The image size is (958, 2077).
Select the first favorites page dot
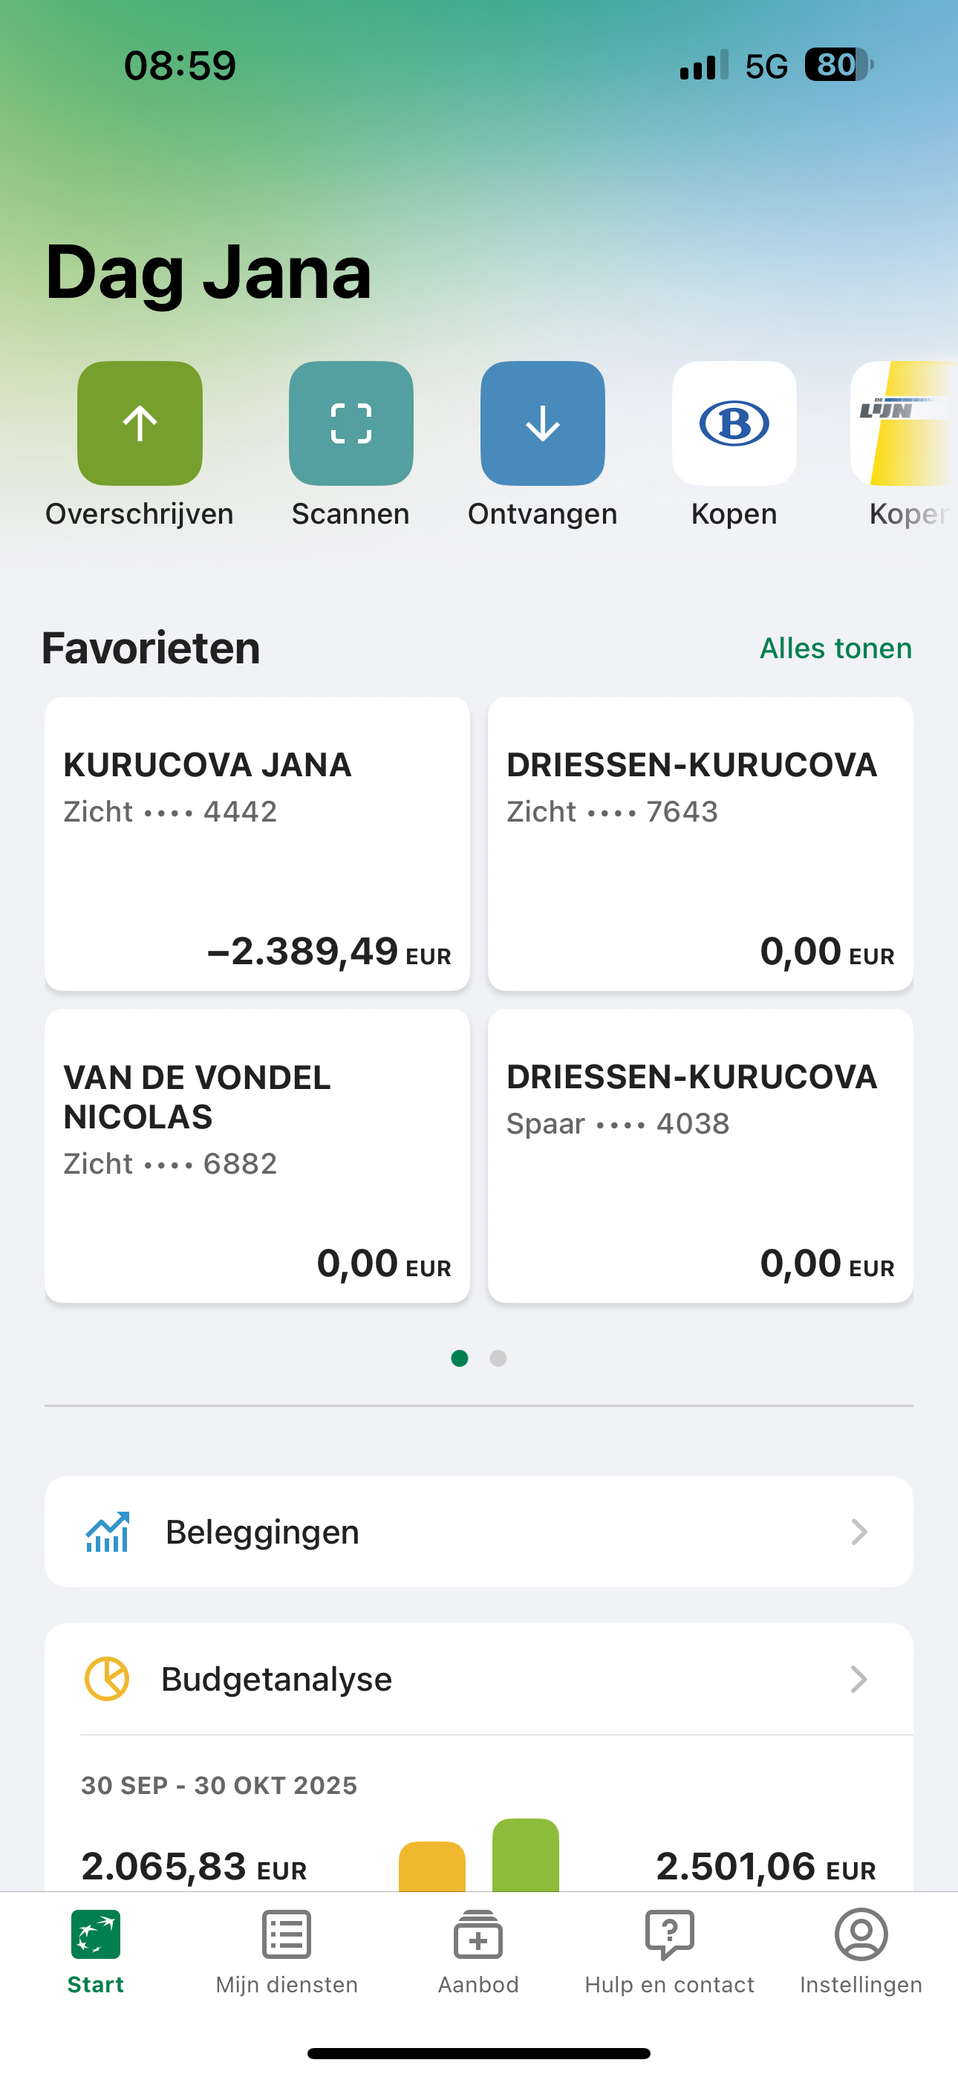(x=460, y=1359)
